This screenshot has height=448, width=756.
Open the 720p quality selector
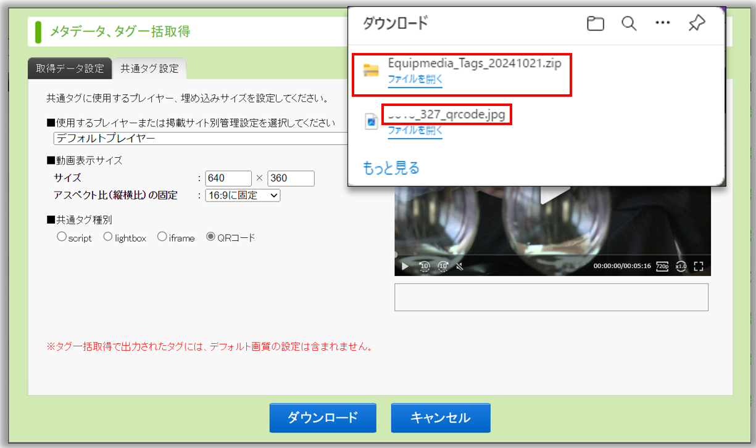[662, 266]
